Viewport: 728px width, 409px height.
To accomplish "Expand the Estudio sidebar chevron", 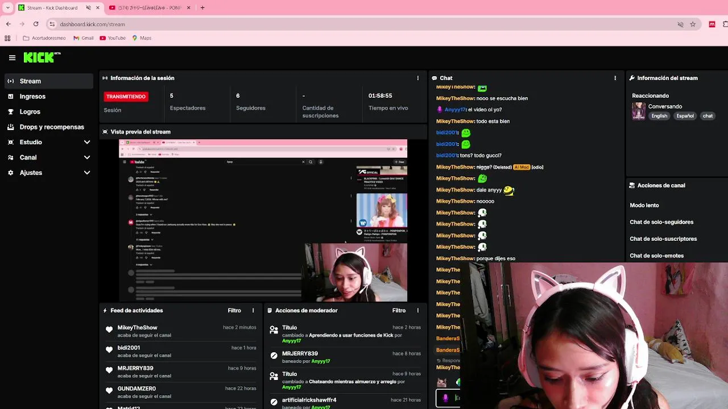I will 87,142.
